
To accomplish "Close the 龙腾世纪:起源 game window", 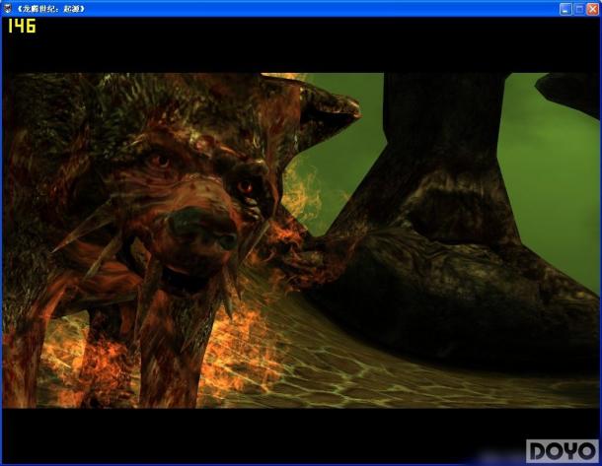I will click(593, 9).
